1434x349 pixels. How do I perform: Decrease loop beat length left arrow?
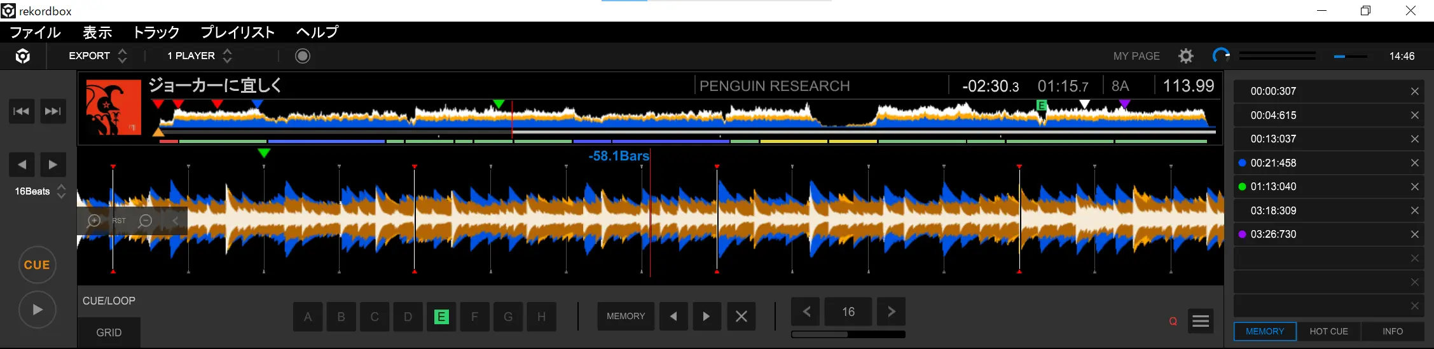[x=806, y=311]
